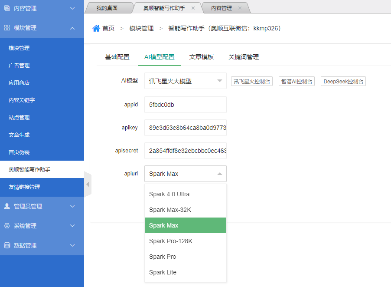Click the sidebar collapse arrow handle
This screenshot has width=391, height=287.
88,184
